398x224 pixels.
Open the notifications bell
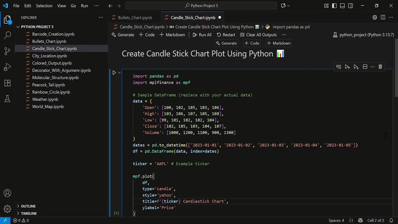click(x=391, y=220)
